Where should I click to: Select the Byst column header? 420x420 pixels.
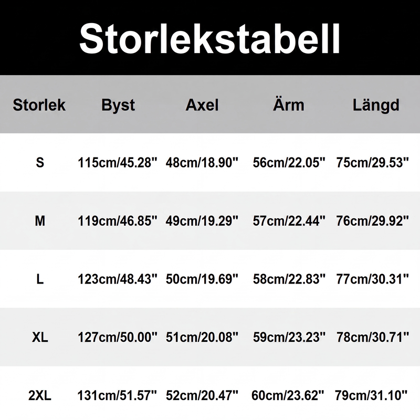coord(118,106)
